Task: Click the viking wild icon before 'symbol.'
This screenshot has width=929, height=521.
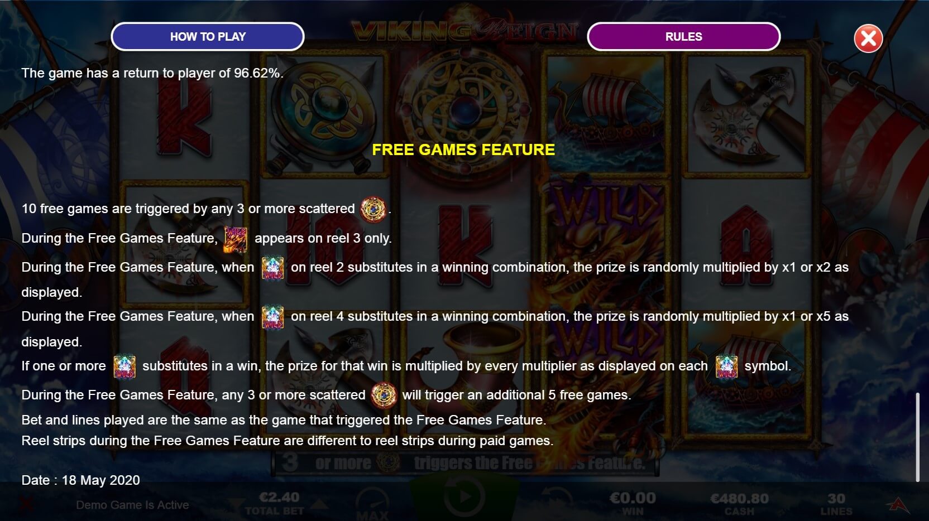Action: tap(726, 366)
